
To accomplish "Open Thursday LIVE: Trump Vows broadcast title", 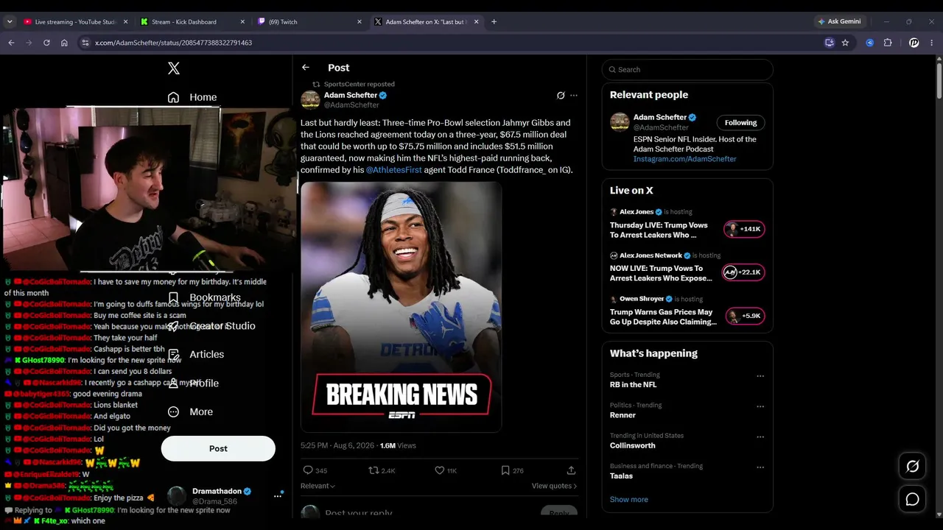I will [659, 230].
